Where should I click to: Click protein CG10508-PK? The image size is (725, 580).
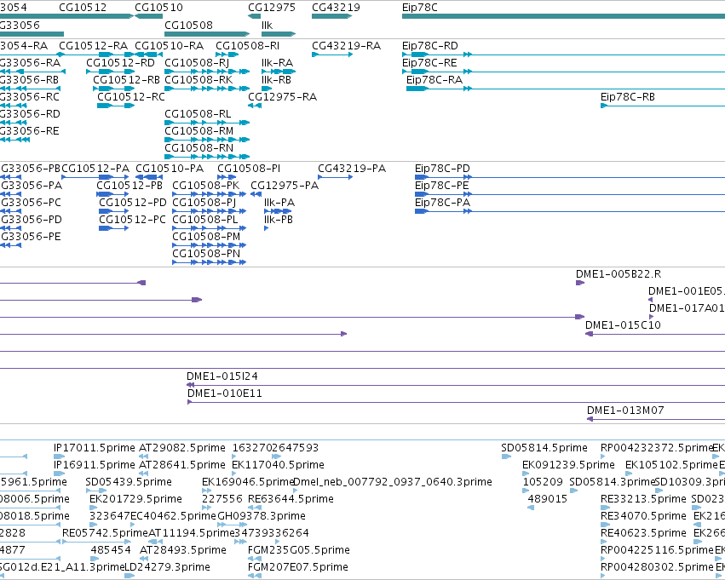pyautogui.click(x=206, y=186)
